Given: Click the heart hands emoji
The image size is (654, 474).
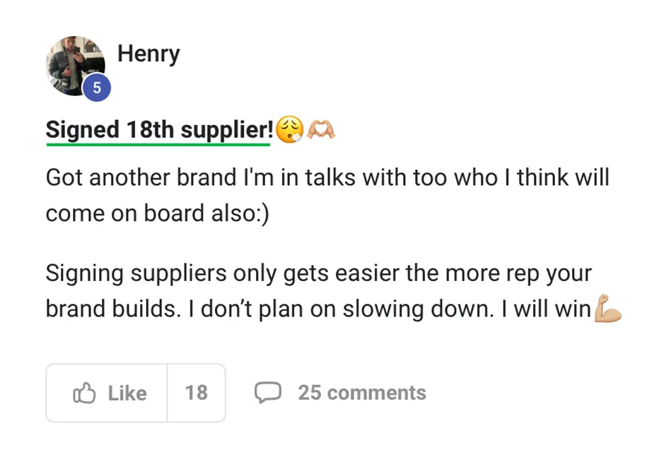Looking at the screenshot, I should (x=320, y=130).
